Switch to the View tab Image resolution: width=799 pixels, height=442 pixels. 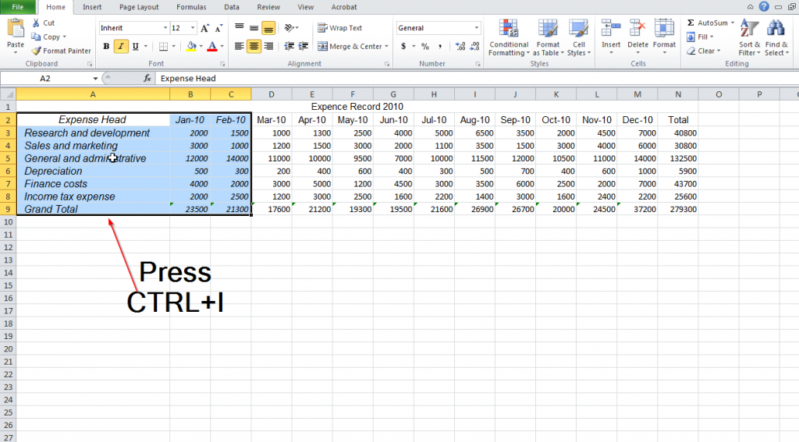point(306,7)
